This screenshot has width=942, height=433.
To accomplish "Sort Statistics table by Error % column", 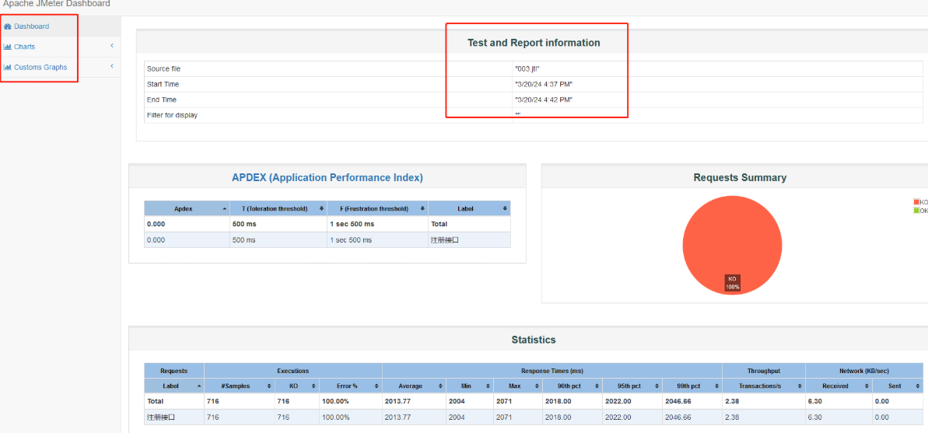I will pyautogui.click(x=376, y=386).
